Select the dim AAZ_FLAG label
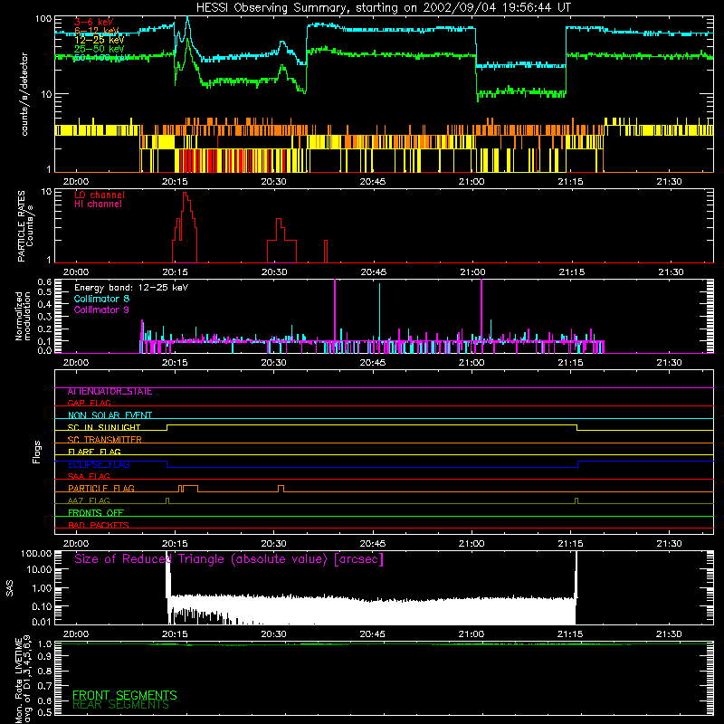724x724 pixels. point(89,500)
